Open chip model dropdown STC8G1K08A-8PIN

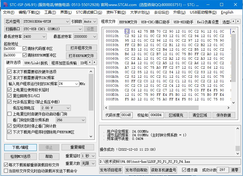click(46, 21)
